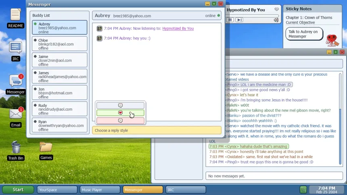Viewport: 347px width, 195px height.
Task: Choose the heart reply style option
Action: click(x=120, y=113)
